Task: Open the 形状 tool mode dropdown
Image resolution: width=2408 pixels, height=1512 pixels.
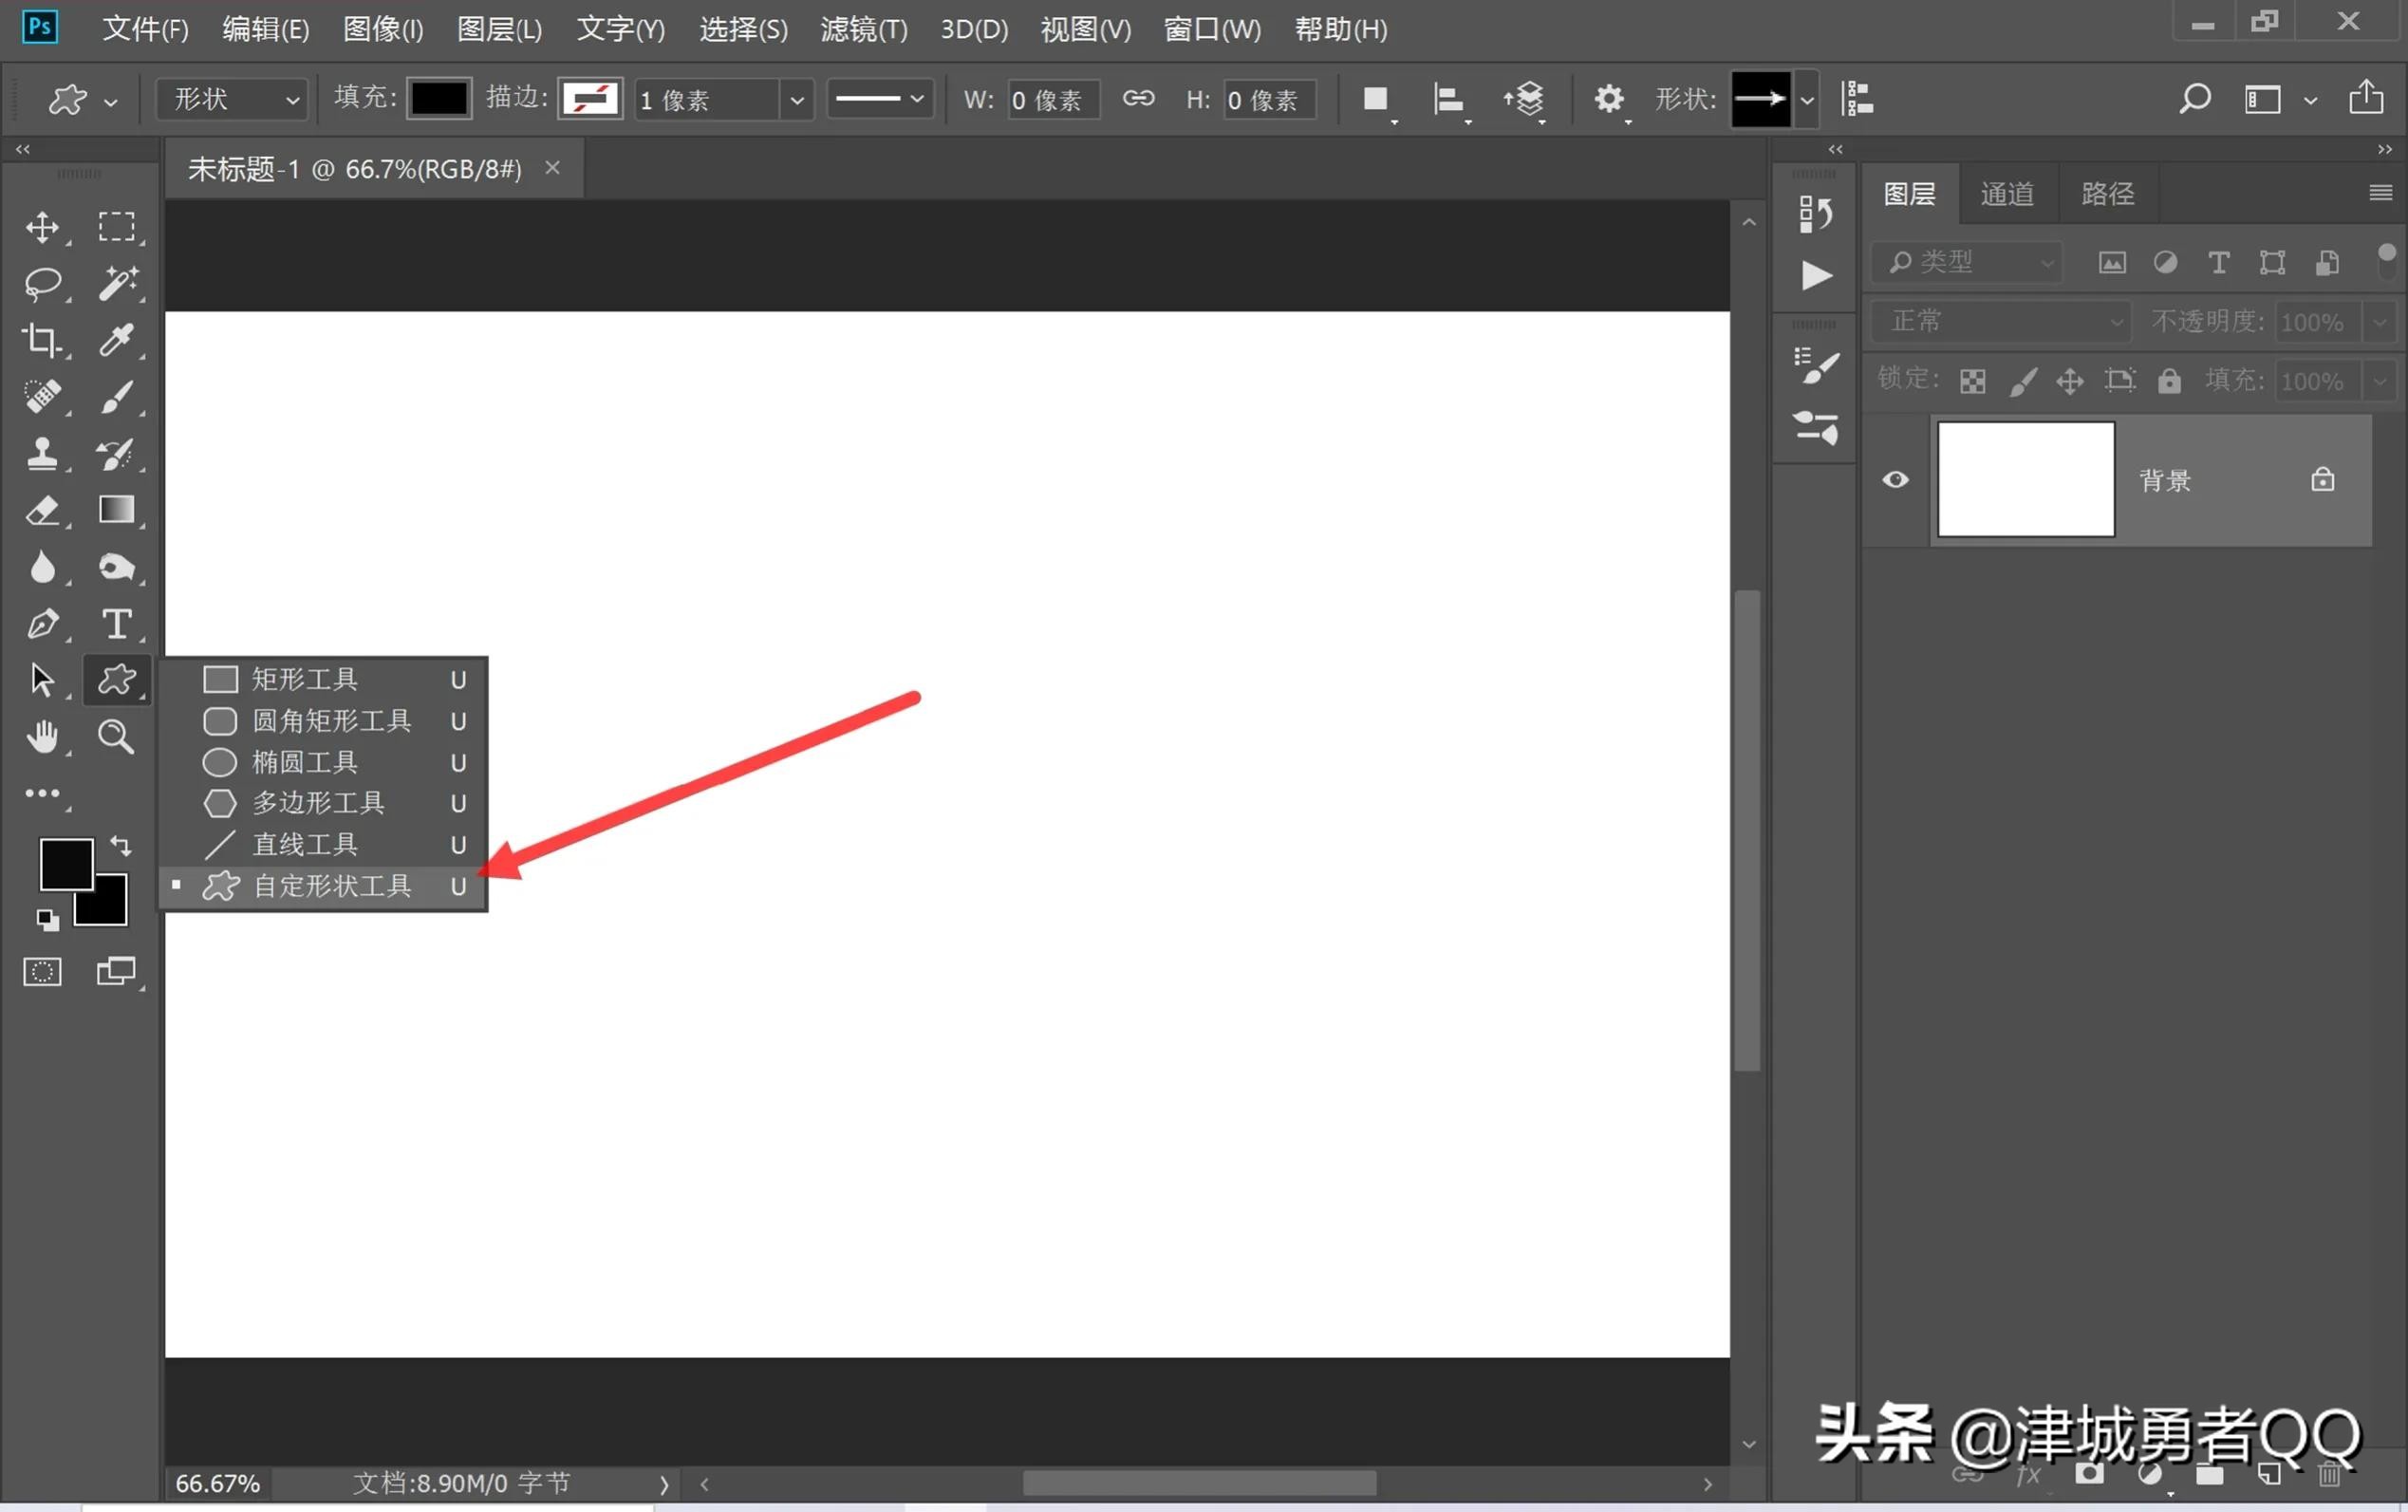Action: tap(231, 99)
